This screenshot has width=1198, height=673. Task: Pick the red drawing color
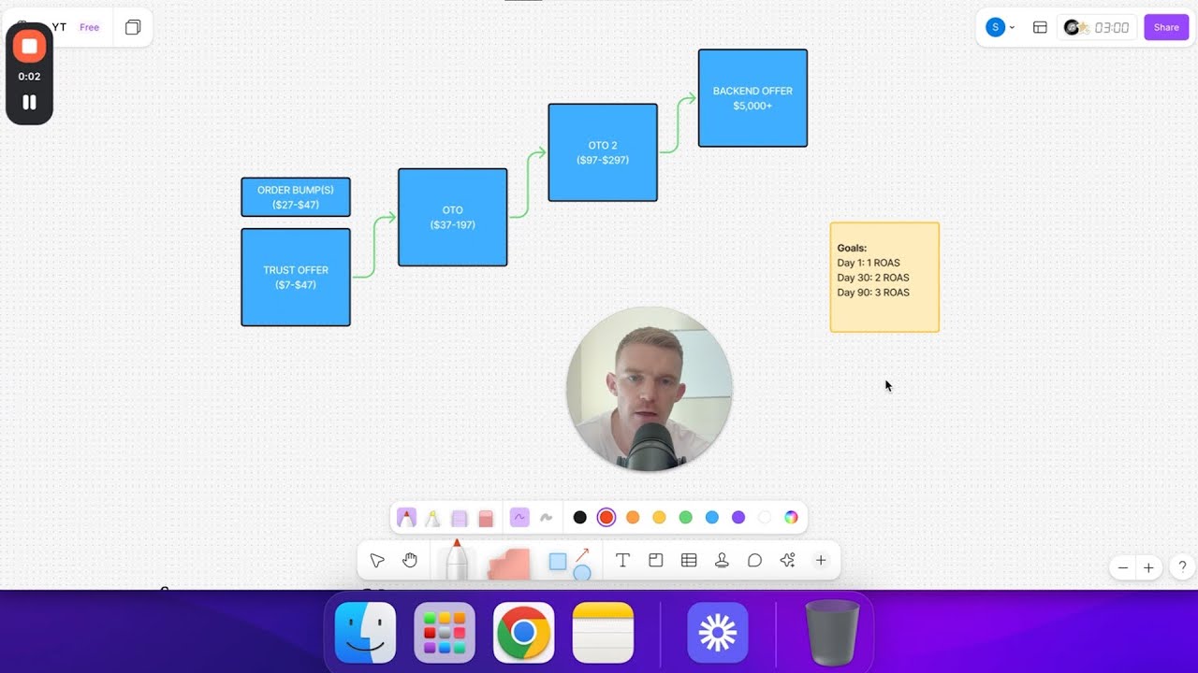pos(606,517)
